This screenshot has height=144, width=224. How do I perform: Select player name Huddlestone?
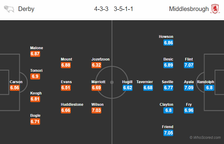pyautogui.click(x=72, y=105)
